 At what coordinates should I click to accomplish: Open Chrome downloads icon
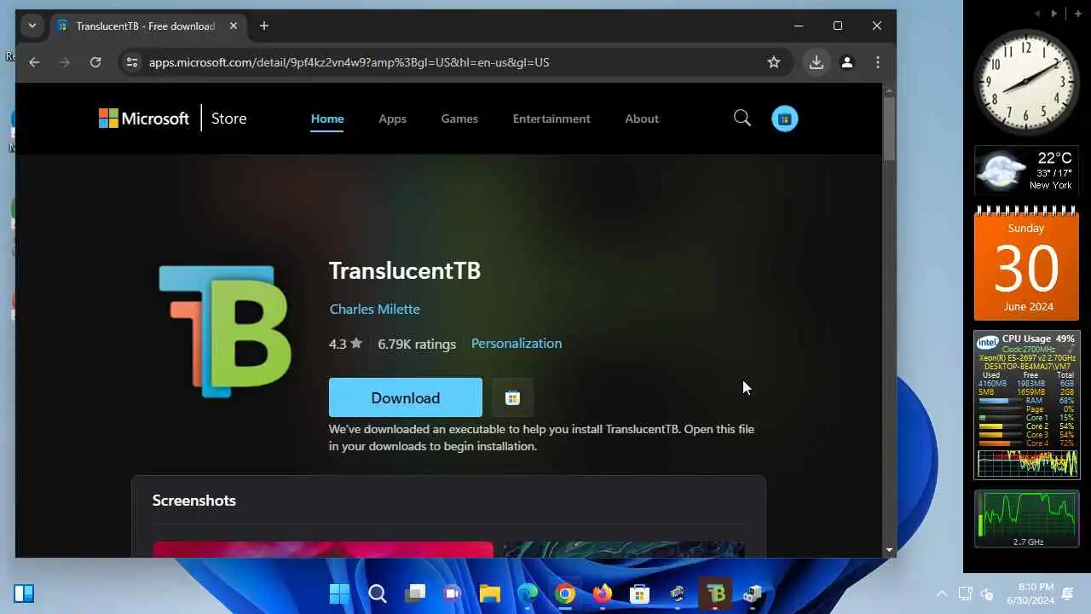(x=817, y=62)
